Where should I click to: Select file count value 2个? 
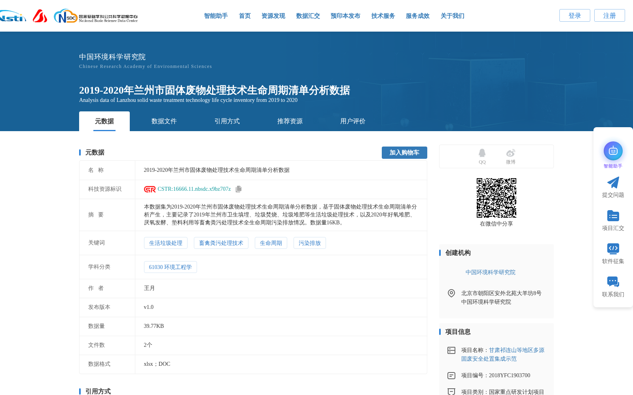tap(148, 345)
